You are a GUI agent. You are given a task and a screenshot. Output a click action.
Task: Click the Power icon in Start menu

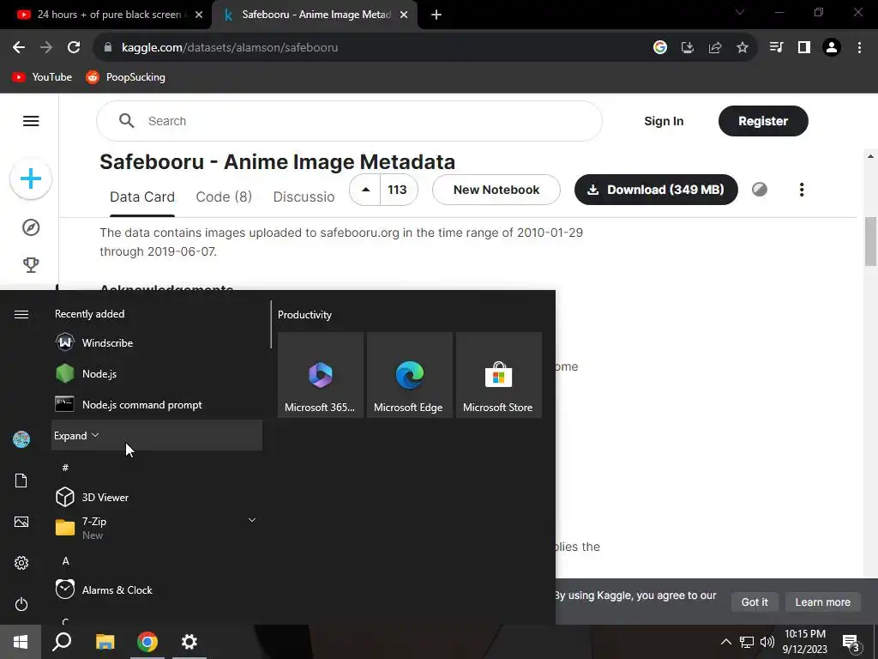(x=21, y=604)
